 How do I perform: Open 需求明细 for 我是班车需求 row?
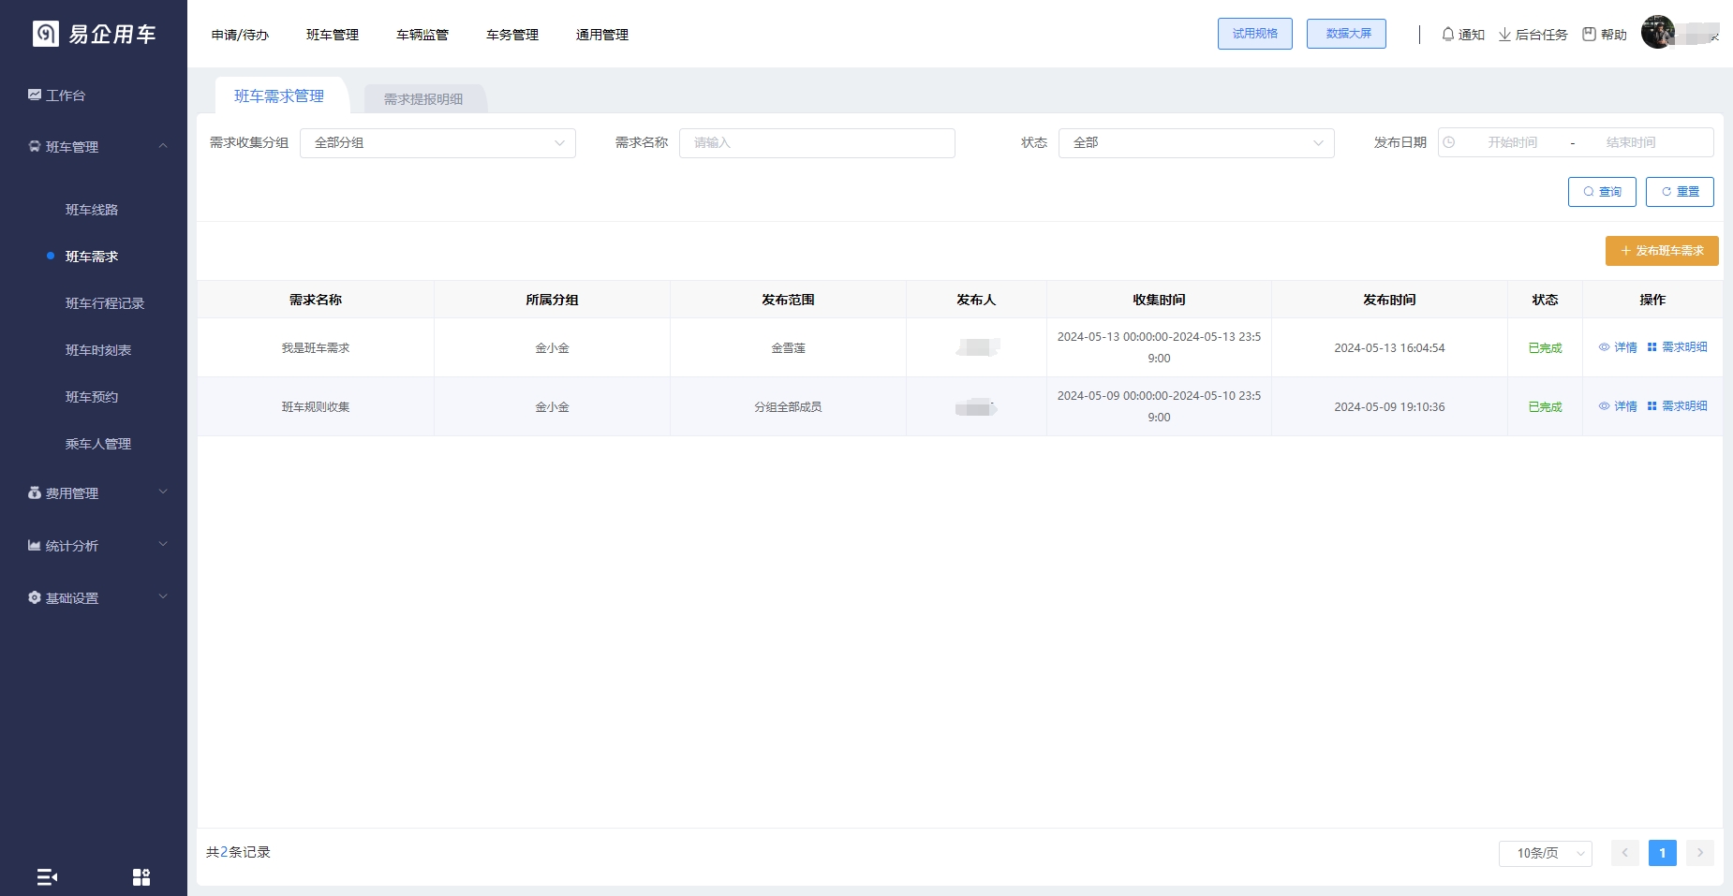pos(1677,347)
